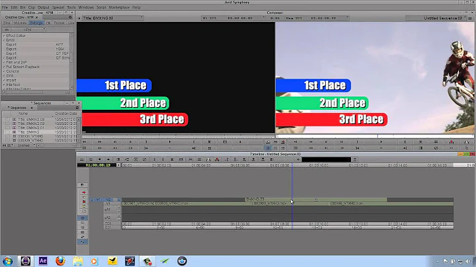Open After Effects from the taskbar
This screenshot has height=267, width=476.
pyautogui.click(x=43, y=260)
